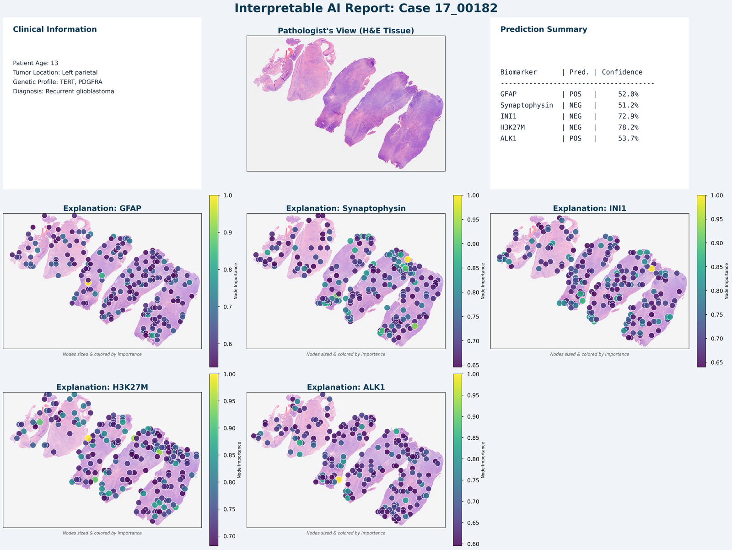The width and height of the screenshot is (732, 550).
Task: Click Tumor Location: Left parietal text
Action: (x=55, y=72)
